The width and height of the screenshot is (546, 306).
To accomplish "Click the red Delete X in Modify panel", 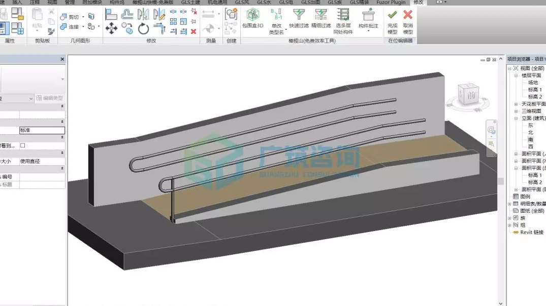I will pos(194,31).
